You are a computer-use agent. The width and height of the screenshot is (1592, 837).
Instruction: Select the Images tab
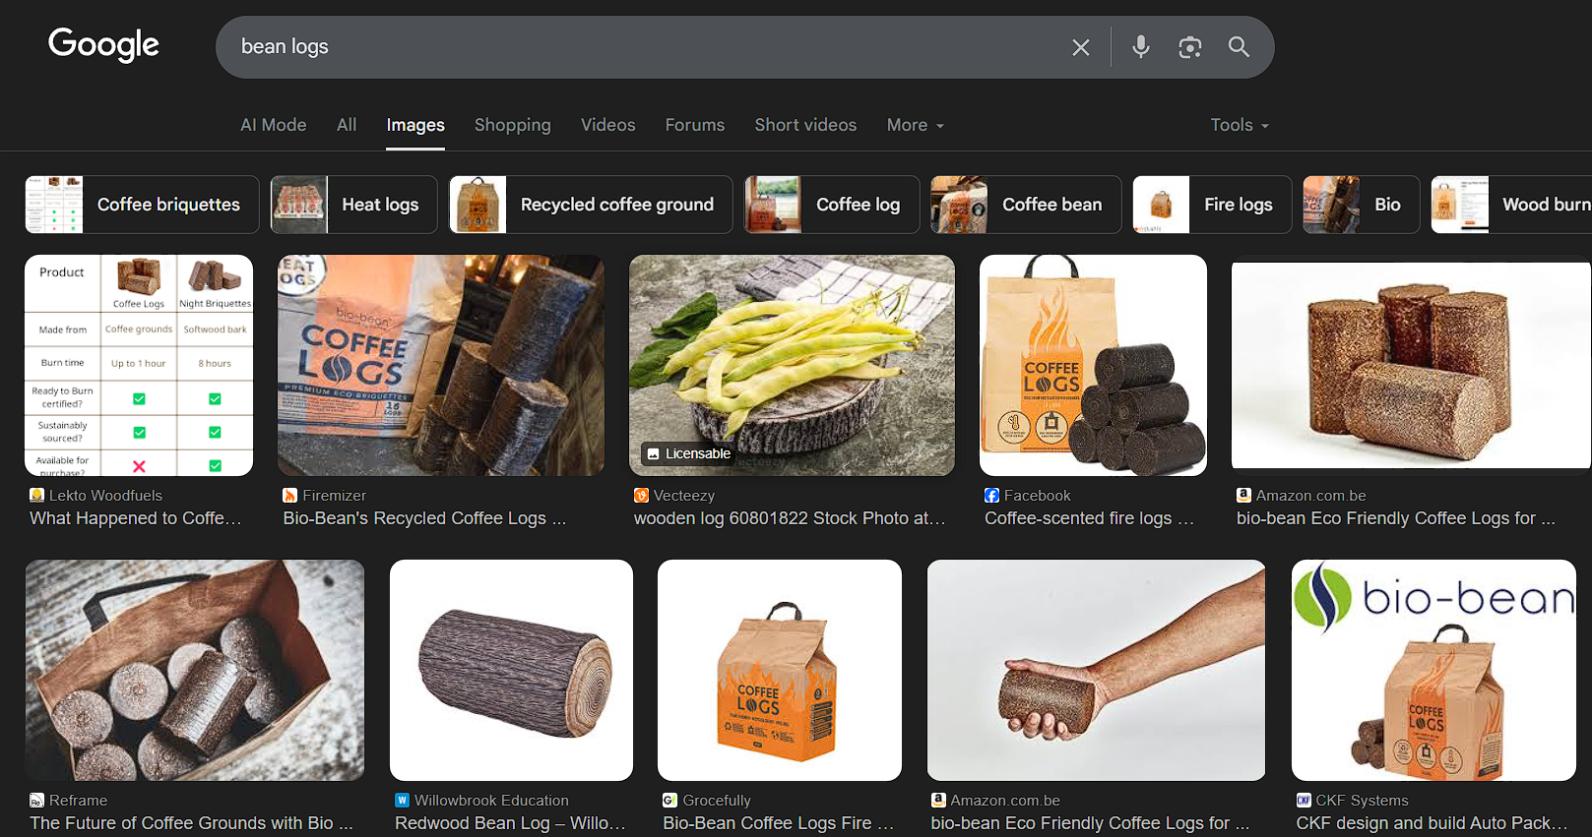[415, 125]
